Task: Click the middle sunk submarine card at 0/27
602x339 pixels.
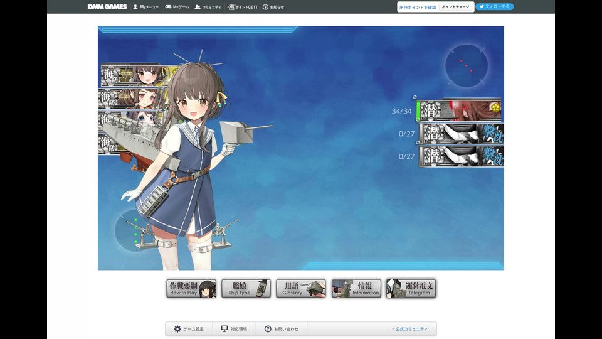Action: pyautogui.click(x=461, y=133)
